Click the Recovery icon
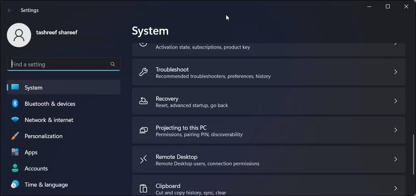416x196 pixels. coord(143,101)
